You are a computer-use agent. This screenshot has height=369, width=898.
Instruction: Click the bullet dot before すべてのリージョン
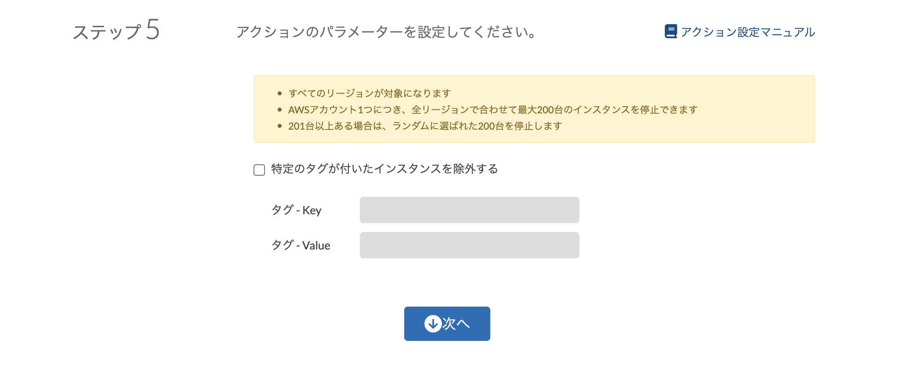coord(279,94)
